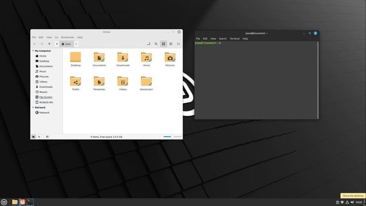The width and height of the screenshot is (366, 206).
Task: Open the terminal Edit menu
Action: [205, 38]
